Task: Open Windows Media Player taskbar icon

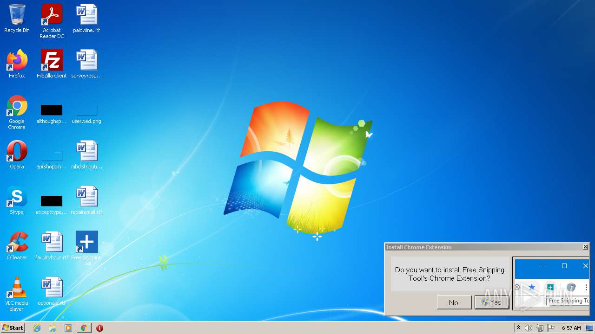Action: click(x=68, y=328)
